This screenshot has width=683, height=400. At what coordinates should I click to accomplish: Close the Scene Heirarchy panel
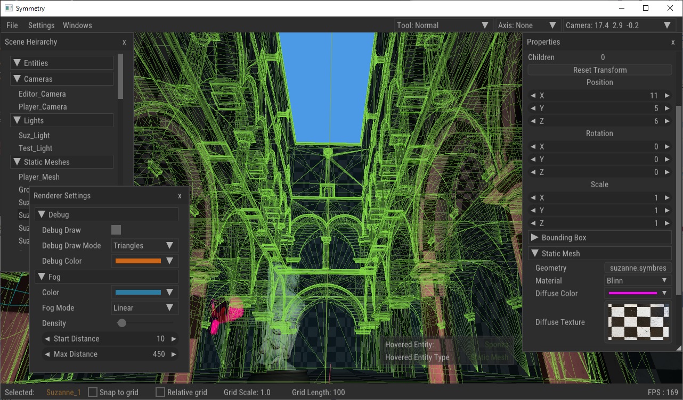pyautogui.click(x=124, y=42)
